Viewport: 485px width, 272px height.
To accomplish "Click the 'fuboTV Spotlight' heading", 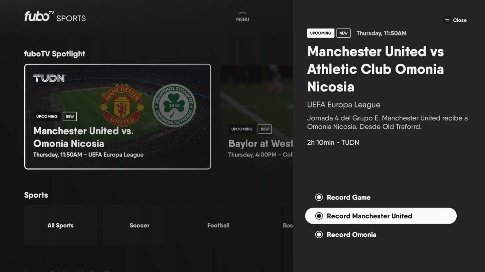I will 55,54.
